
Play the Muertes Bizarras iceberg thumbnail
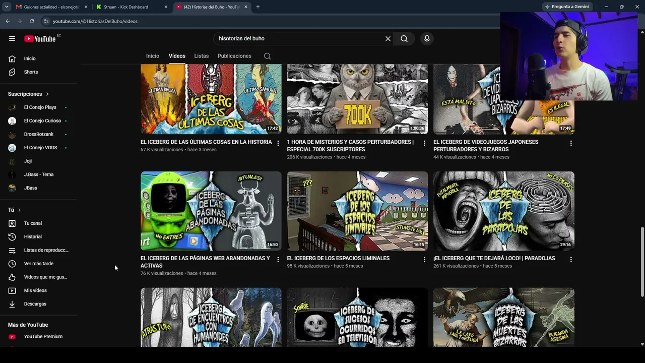click(x=504, y=317)
